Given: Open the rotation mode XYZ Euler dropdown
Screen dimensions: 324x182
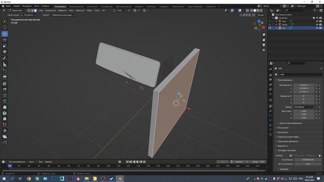Looking at the screenshot, I should (304, 107).
